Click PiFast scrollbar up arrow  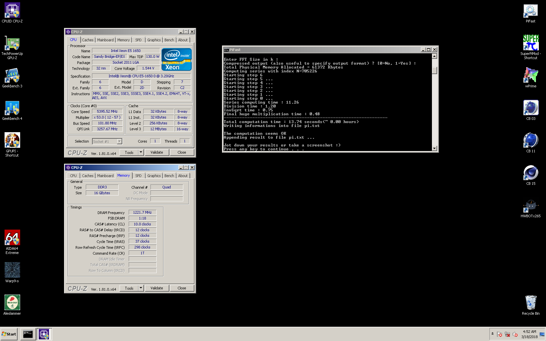[435, 56]
